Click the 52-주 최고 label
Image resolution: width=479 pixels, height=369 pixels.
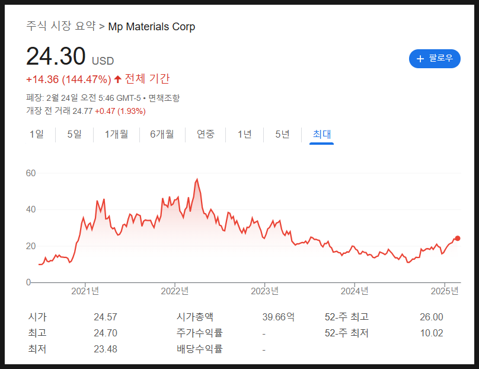(347, 317)
